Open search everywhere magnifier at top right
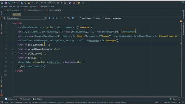 coord(183,2)
